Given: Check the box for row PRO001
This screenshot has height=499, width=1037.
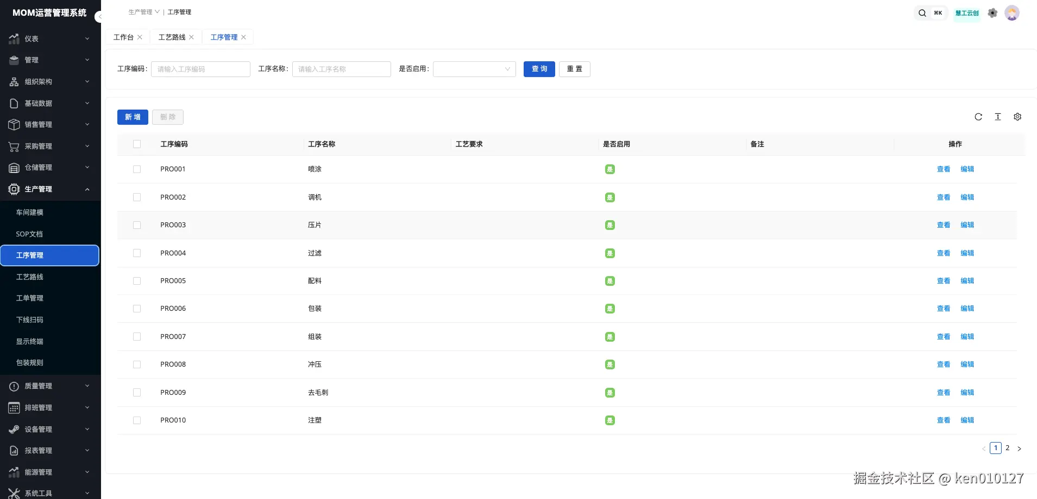Looking at the screenshot, I should pyautogui.click(x=137, y=169).
